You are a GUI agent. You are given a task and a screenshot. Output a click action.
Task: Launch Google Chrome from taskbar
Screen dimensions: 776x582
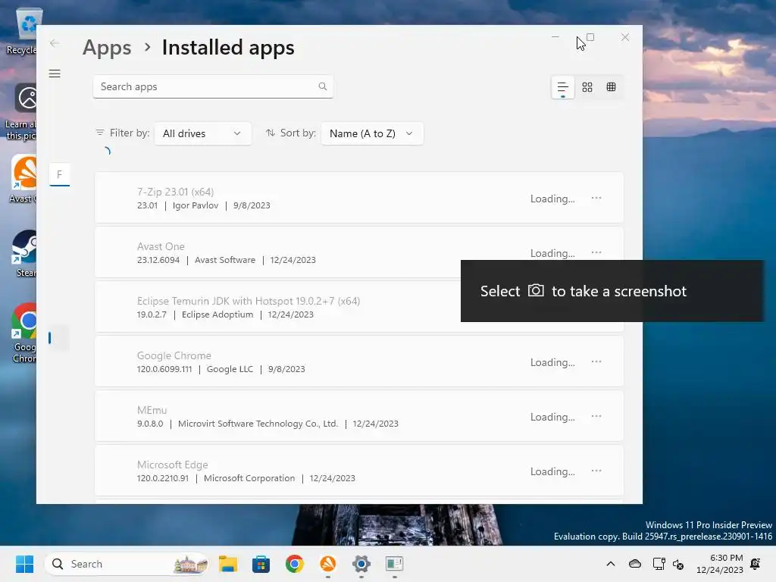pyautogui.click(x=295, y=564)
